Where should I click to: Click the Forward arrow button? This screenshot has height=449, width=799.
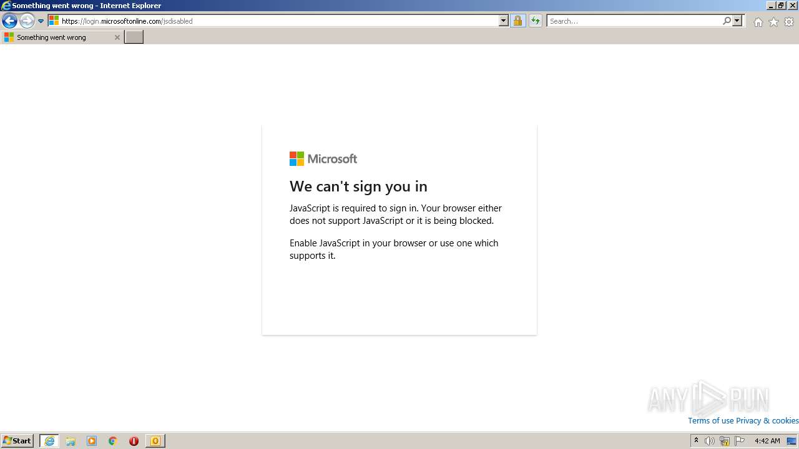[27, 21]
